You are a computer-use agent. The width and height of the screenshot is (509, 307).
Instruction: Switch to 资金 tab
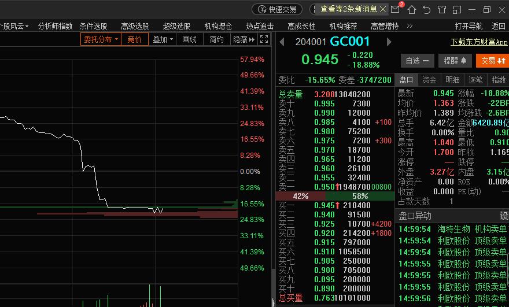coord(429,80)
